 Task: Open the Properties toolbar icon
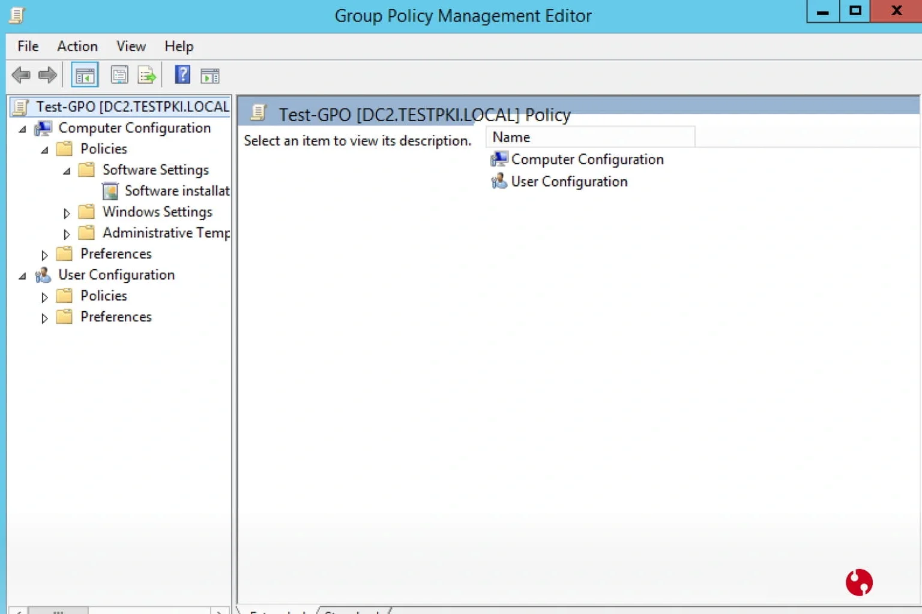[119, 75]
